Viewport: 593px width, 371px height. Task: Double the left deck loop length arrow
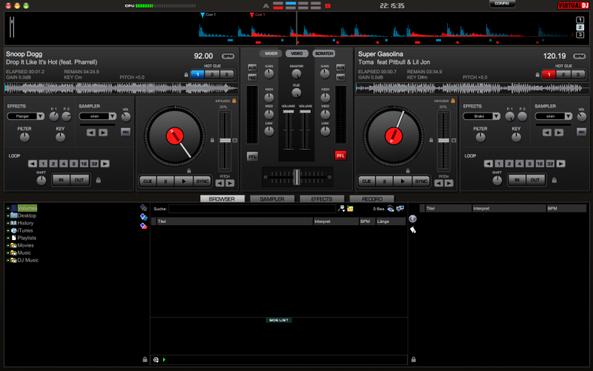pyautogui.click(x=105, y=164)
